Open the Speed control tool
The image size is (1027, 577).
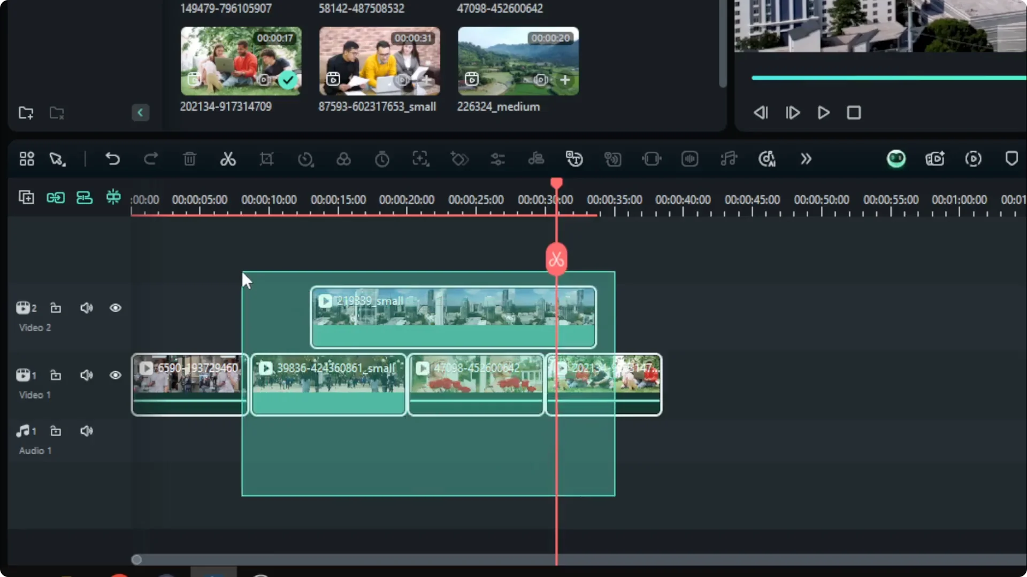point(305,159)
